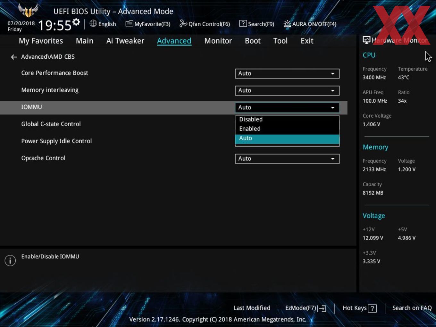
Task: Click the TUF logo emblem
Action: [28, 11]
